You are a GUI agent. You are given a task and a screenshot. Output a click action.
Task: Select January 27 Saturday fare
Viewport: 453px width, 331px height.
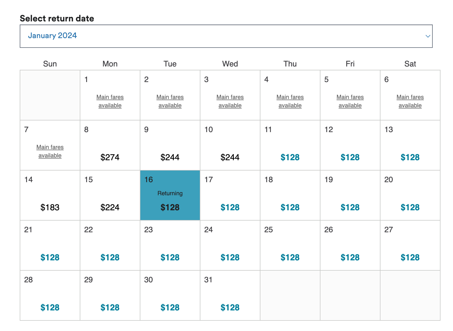pos(410,257)
